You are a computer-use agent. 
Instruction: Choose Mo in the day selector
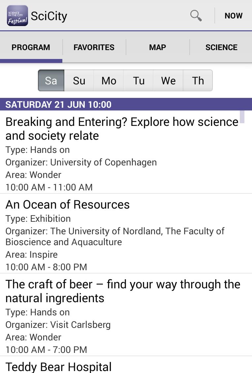[109, 80]
